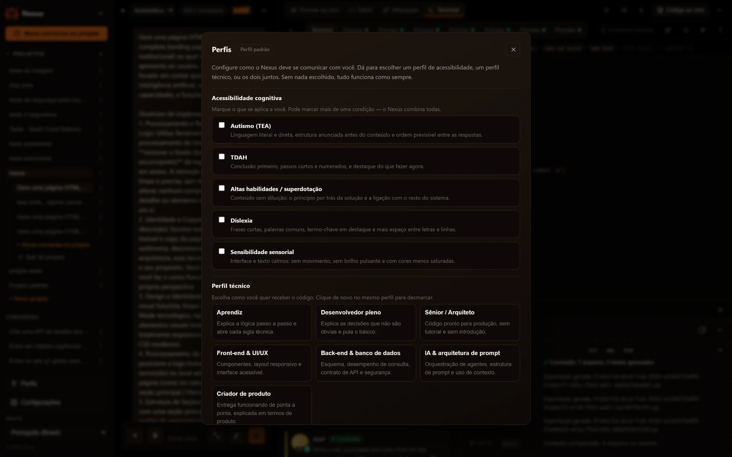Click the orange send button below chat
This screenshot has width=732, height=457.
pyautogui.click(x=256, y=436)
